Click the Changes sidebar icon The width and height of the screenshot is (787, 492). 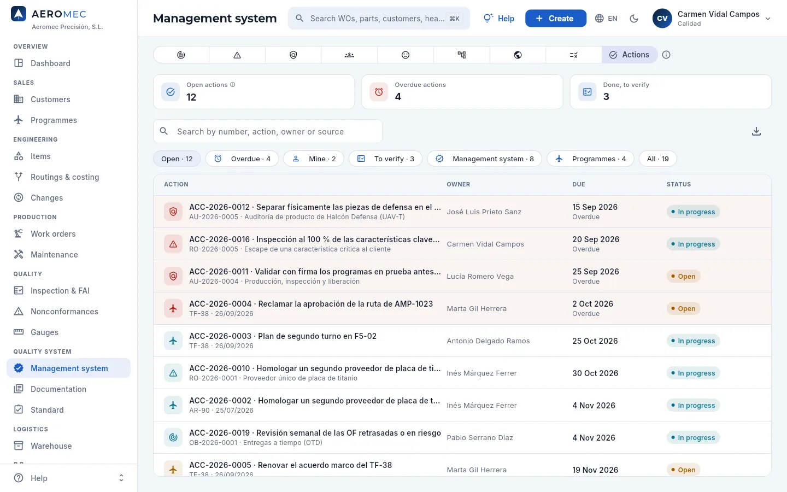pyautogui.click(x=19, y=198)
